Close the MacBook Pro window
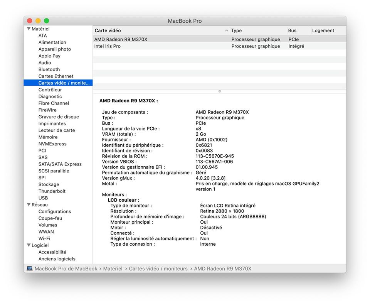 (30, 21)
